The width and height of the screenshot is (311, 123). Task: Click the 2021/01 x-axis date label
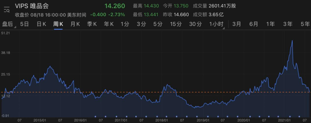click(x=284, y=120)
